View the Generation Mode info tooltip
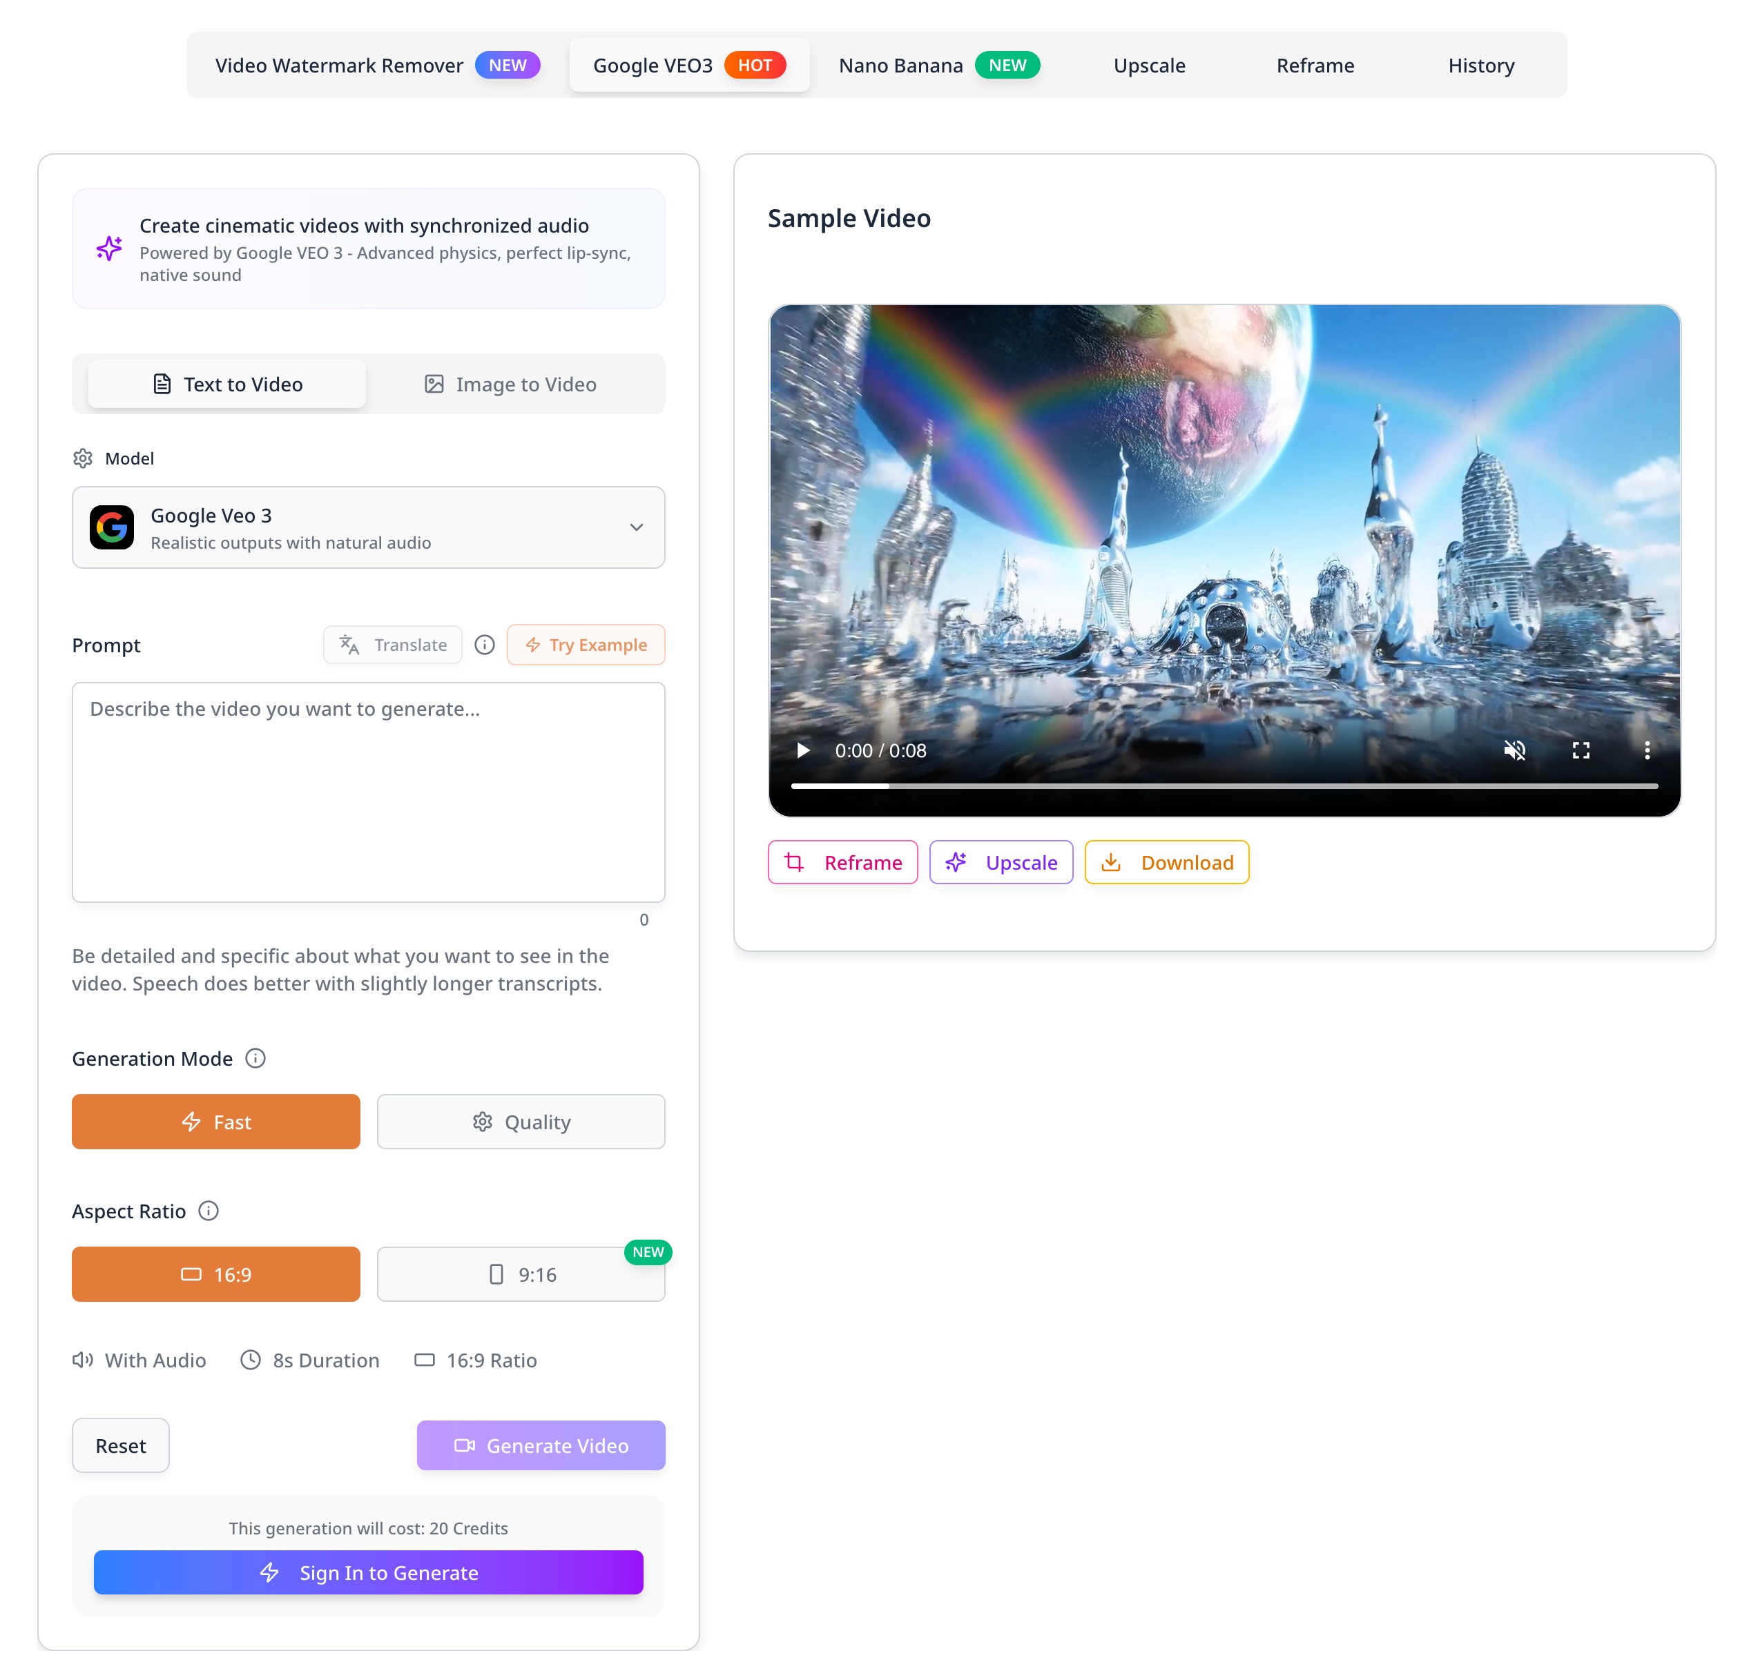 255,1058
